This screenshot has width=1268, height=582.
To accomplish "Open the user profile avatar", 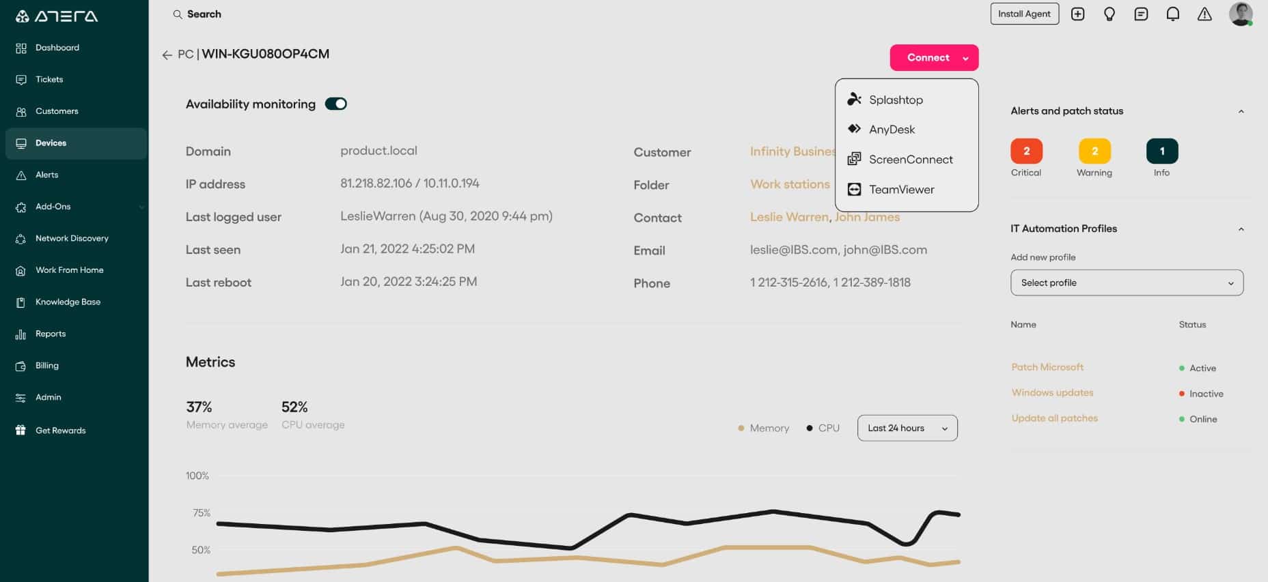I will point(1241,14).
